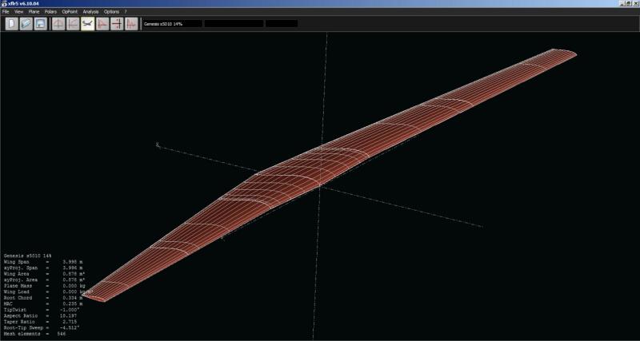
Task: Click the New Project blank page icon
Action: 11,24
